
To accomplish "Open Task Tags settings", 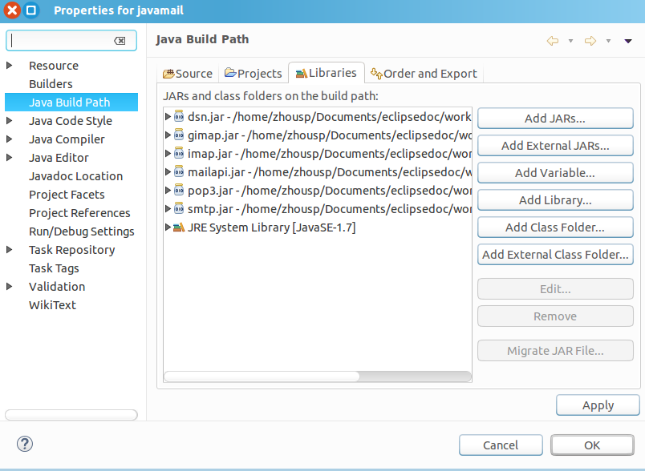I will pyautogui.click(x=54, y=268).
